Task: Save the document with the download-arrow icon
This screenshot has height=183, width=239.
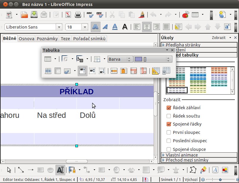Action: [x=34, y=15]
